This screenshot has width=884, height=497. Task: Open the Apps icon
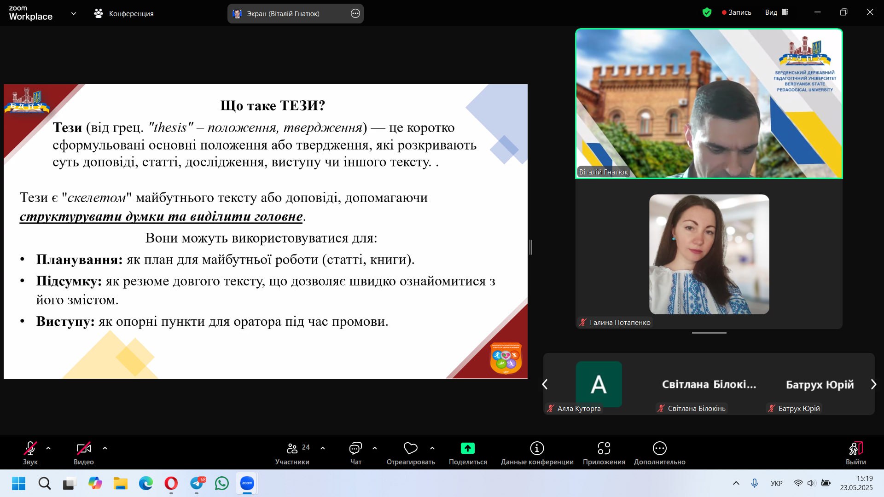tap(604, 448)
